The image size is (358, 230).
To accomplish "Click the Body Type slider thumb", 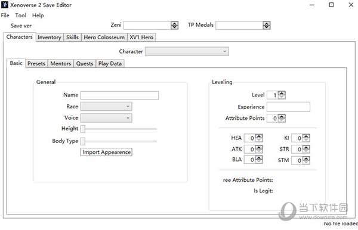I will tap(83, 141).
